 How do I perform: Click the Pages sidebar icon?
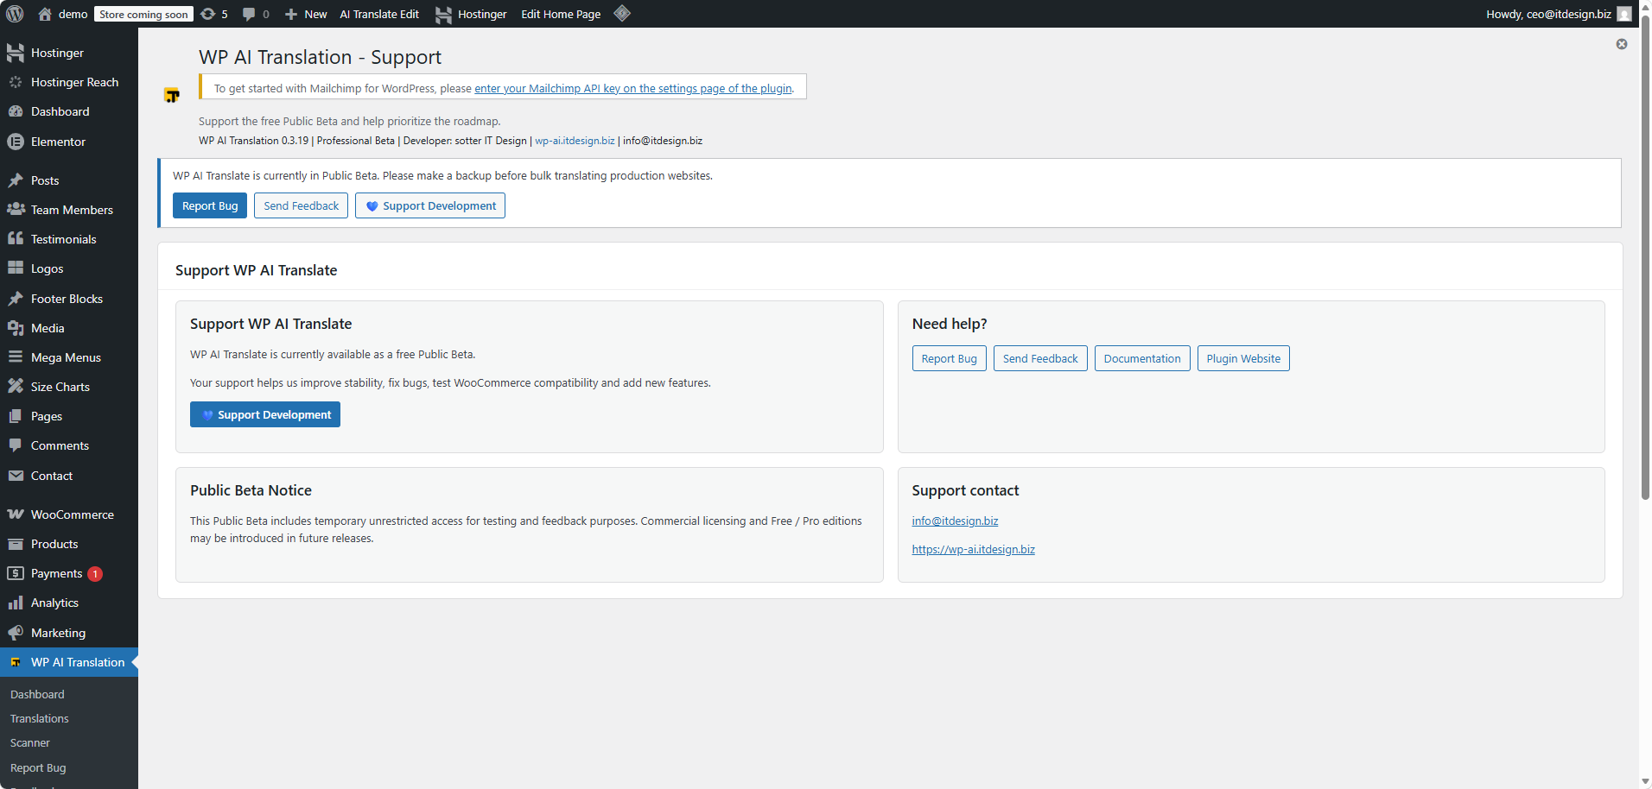(16, 416)
